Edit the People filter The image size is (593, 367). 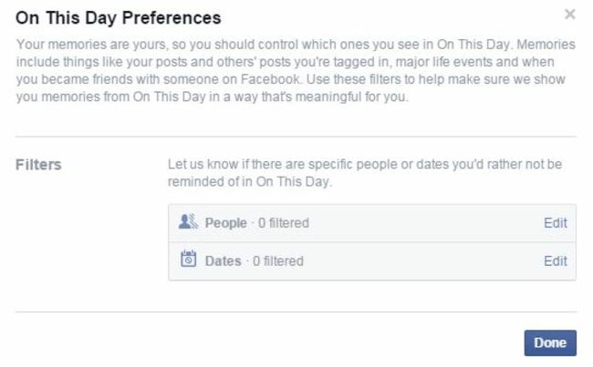[x=556, y=223]
